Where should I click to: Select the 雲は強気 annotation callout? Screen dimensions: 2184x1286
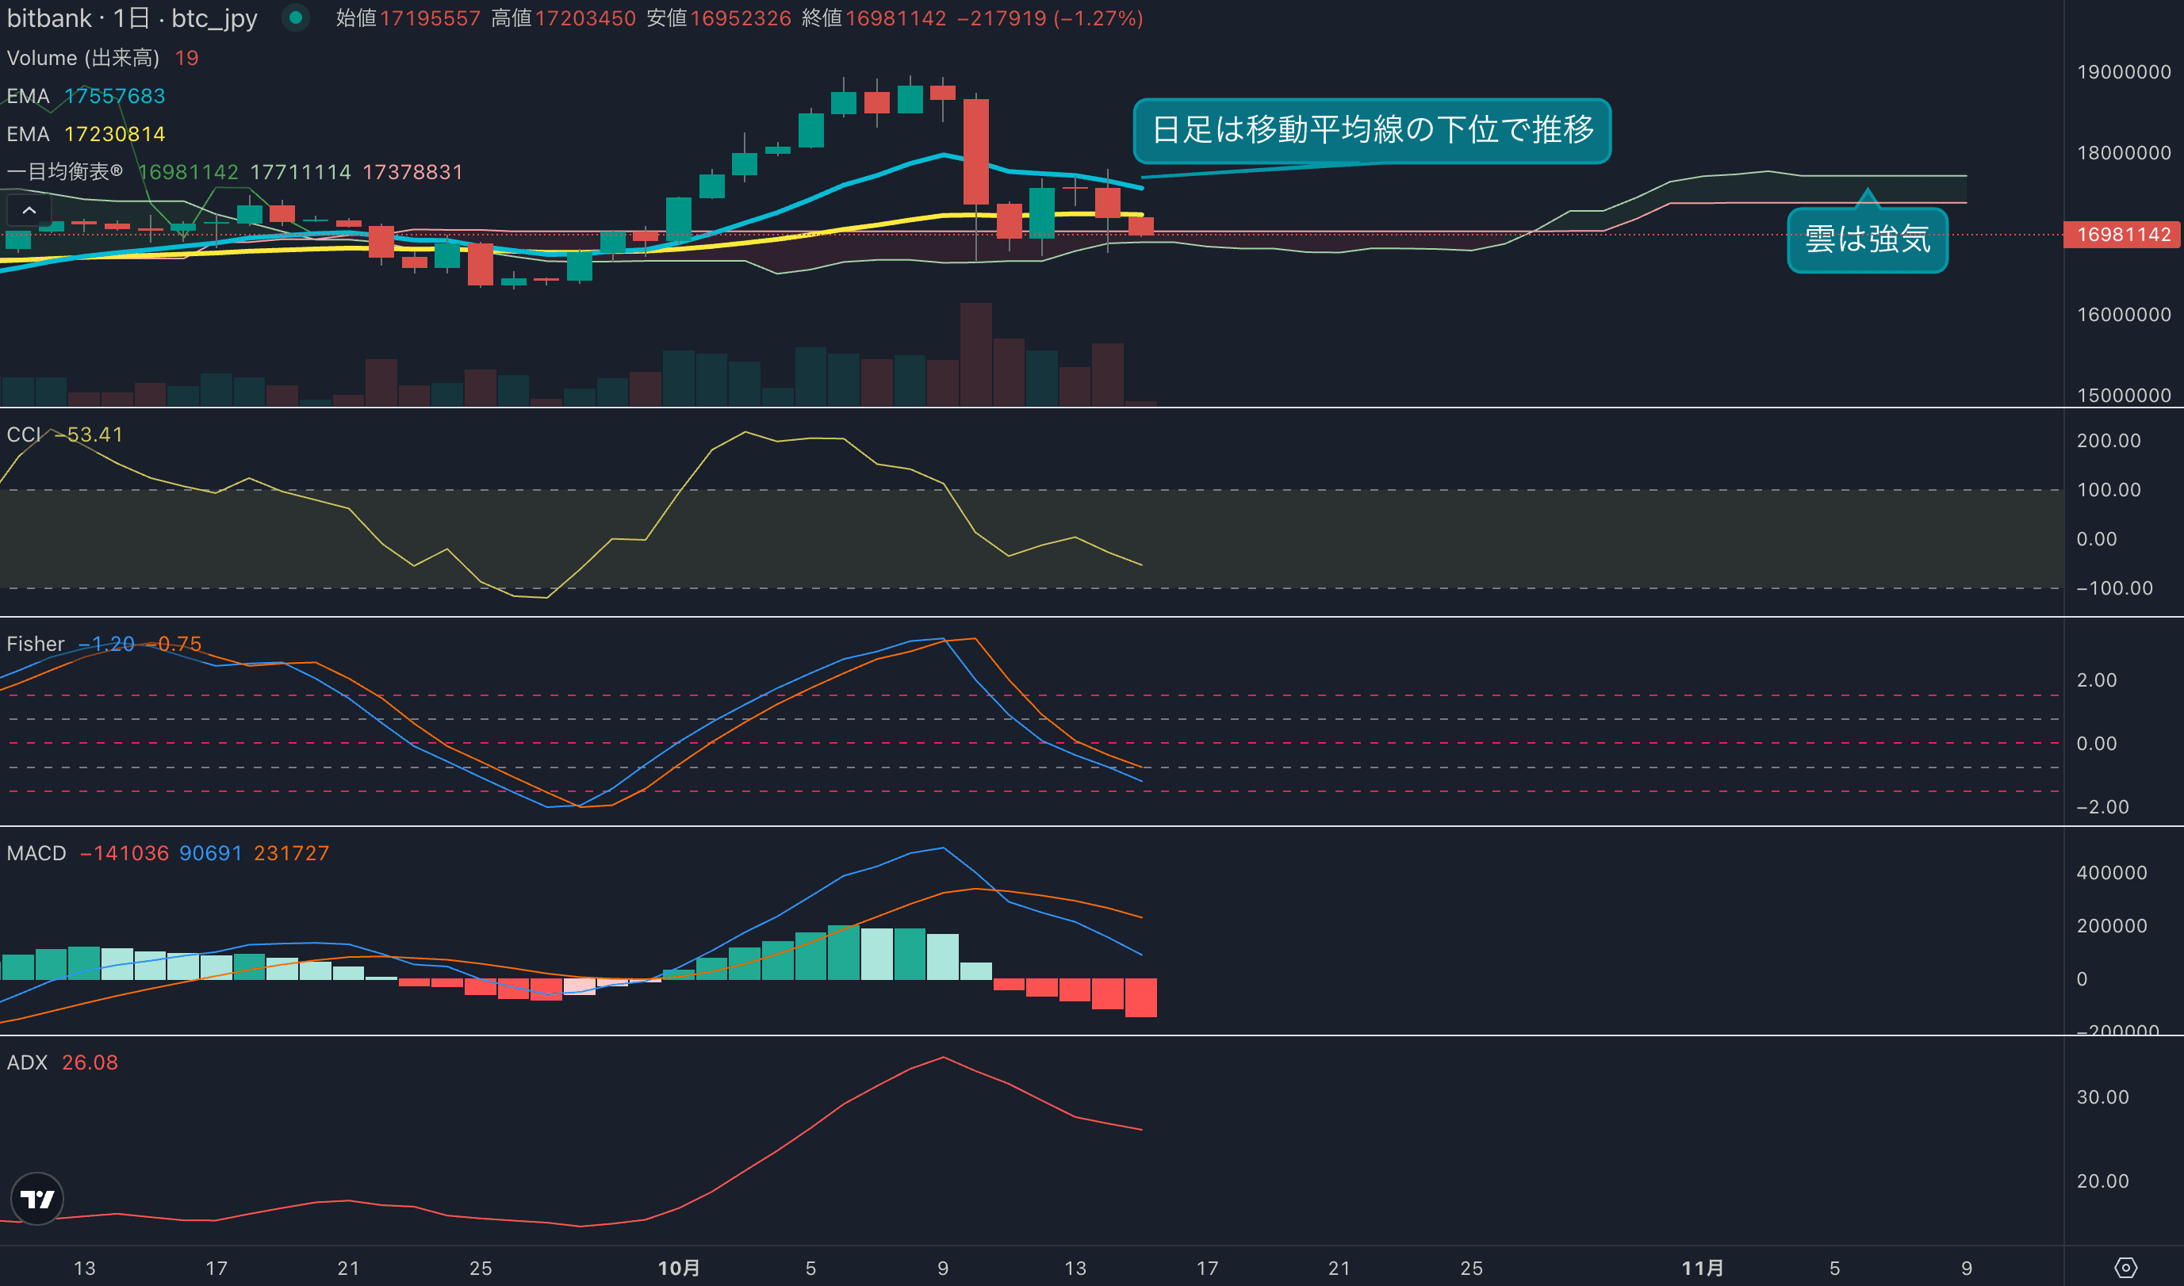pos(1867,239)
